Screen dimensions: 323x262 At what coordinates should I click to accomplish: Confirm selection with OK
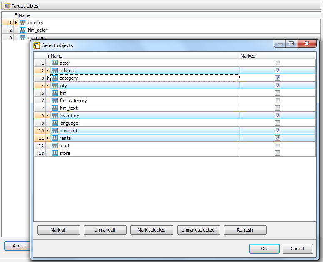[264, 249]
